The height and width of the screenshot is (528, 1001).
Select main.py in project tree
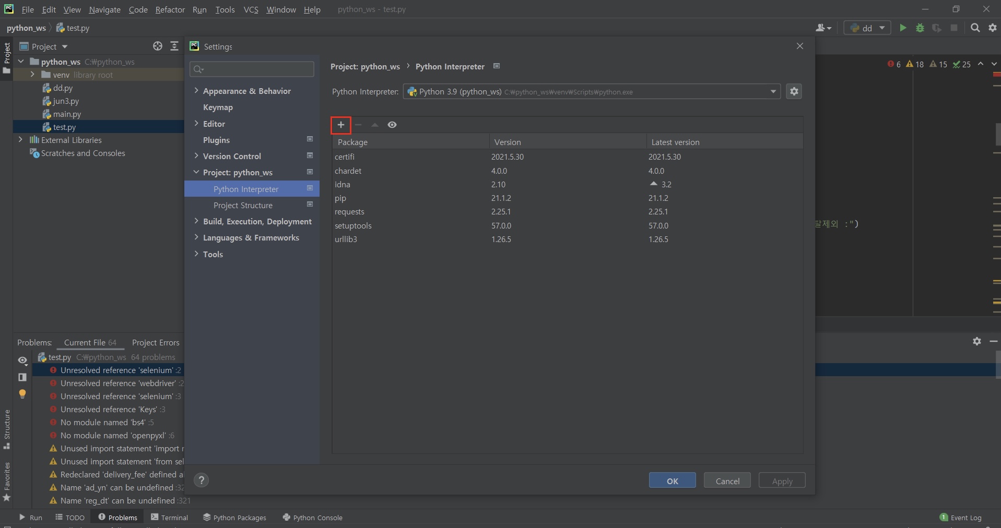tap(67, 114)
